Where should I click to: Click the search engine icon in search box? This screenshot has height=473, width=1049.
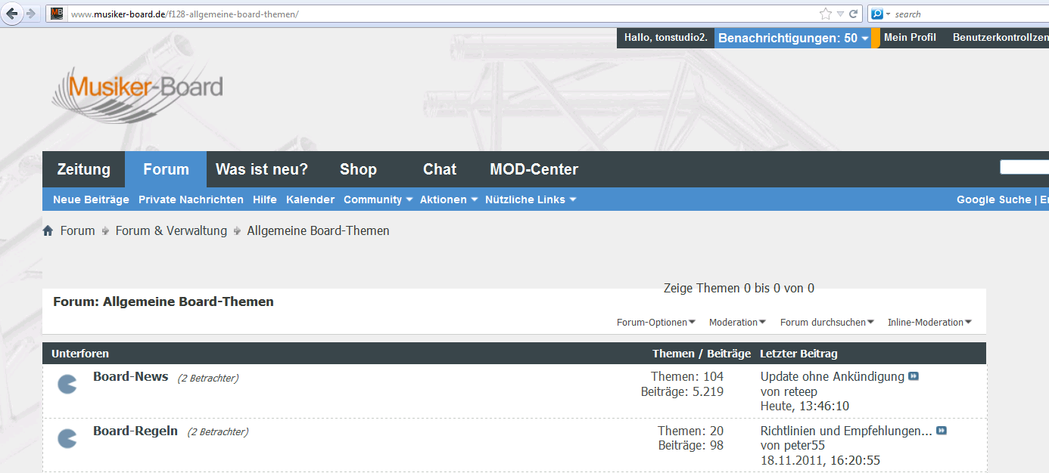877,14
